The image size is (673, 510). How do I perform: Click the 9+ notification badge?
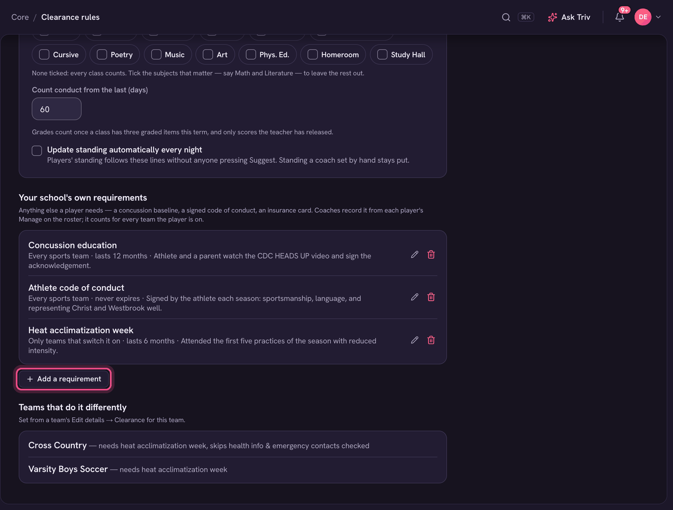624,10
